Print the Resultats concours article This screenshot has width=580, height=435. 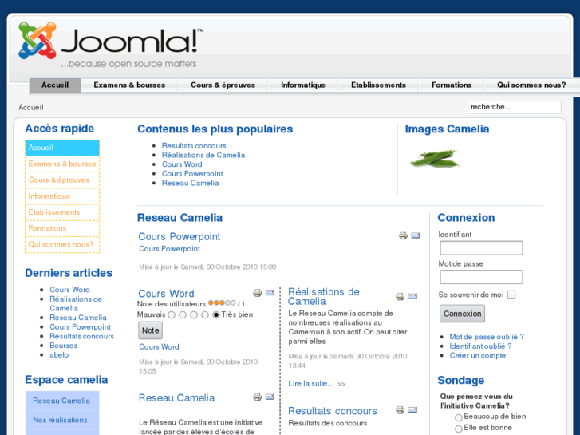coord(400,409)
